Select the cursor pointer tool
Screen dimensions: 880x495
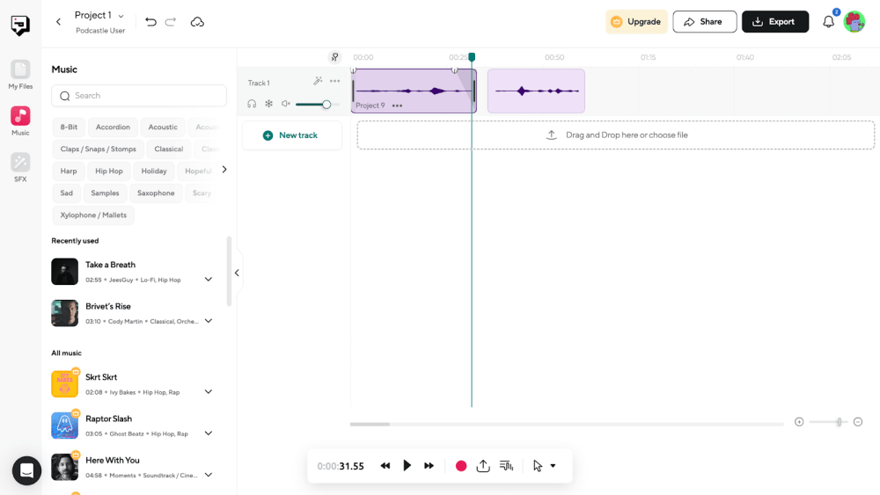click(x=538, y=466)
